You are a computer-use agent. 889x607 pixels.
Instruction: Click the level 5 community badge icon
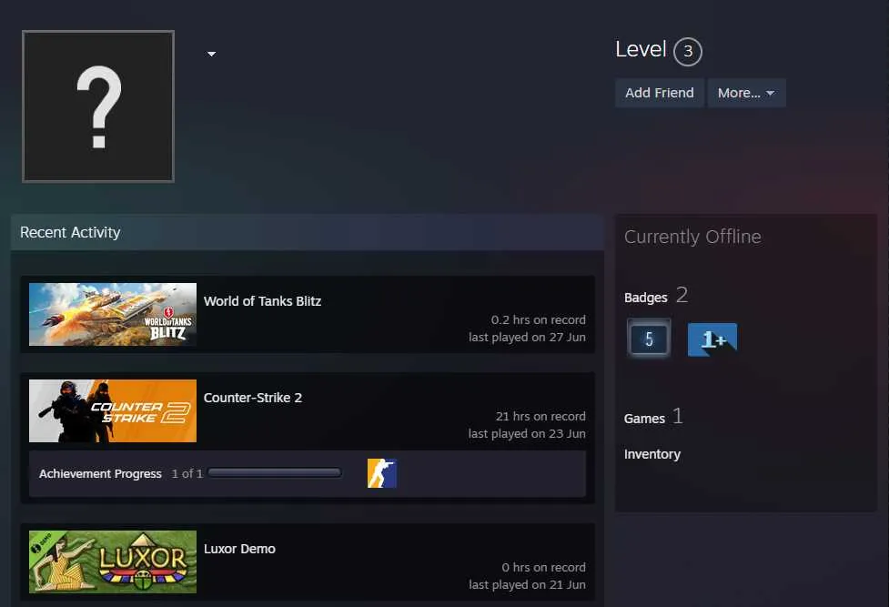[x=649, y=339]
